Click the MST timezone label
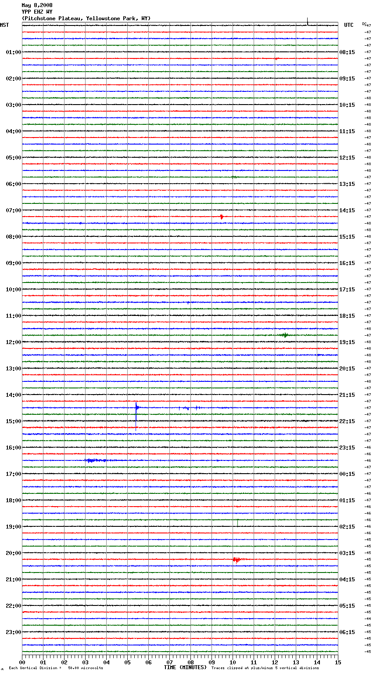This screenshot has width=373, height=674. click(x=4, y=25)
